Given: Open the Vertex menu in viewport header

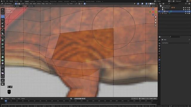Looking at the screenshot, I should click(x=39, y=4).
